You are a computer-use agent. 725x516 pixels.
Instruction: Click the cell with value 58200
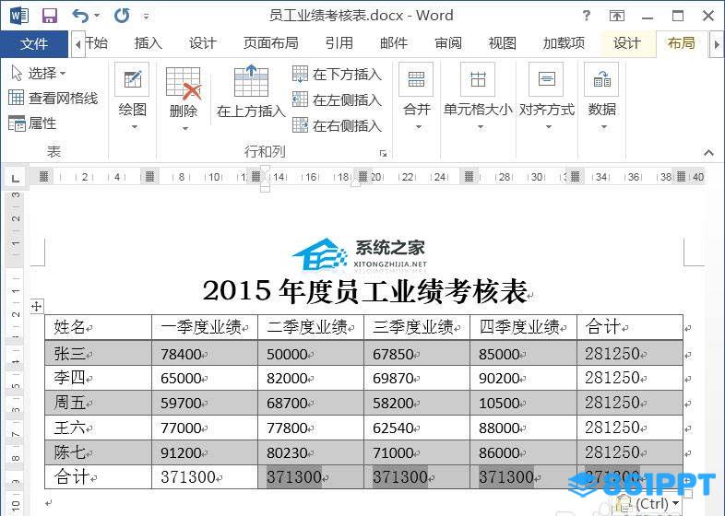tap(417, 403)
